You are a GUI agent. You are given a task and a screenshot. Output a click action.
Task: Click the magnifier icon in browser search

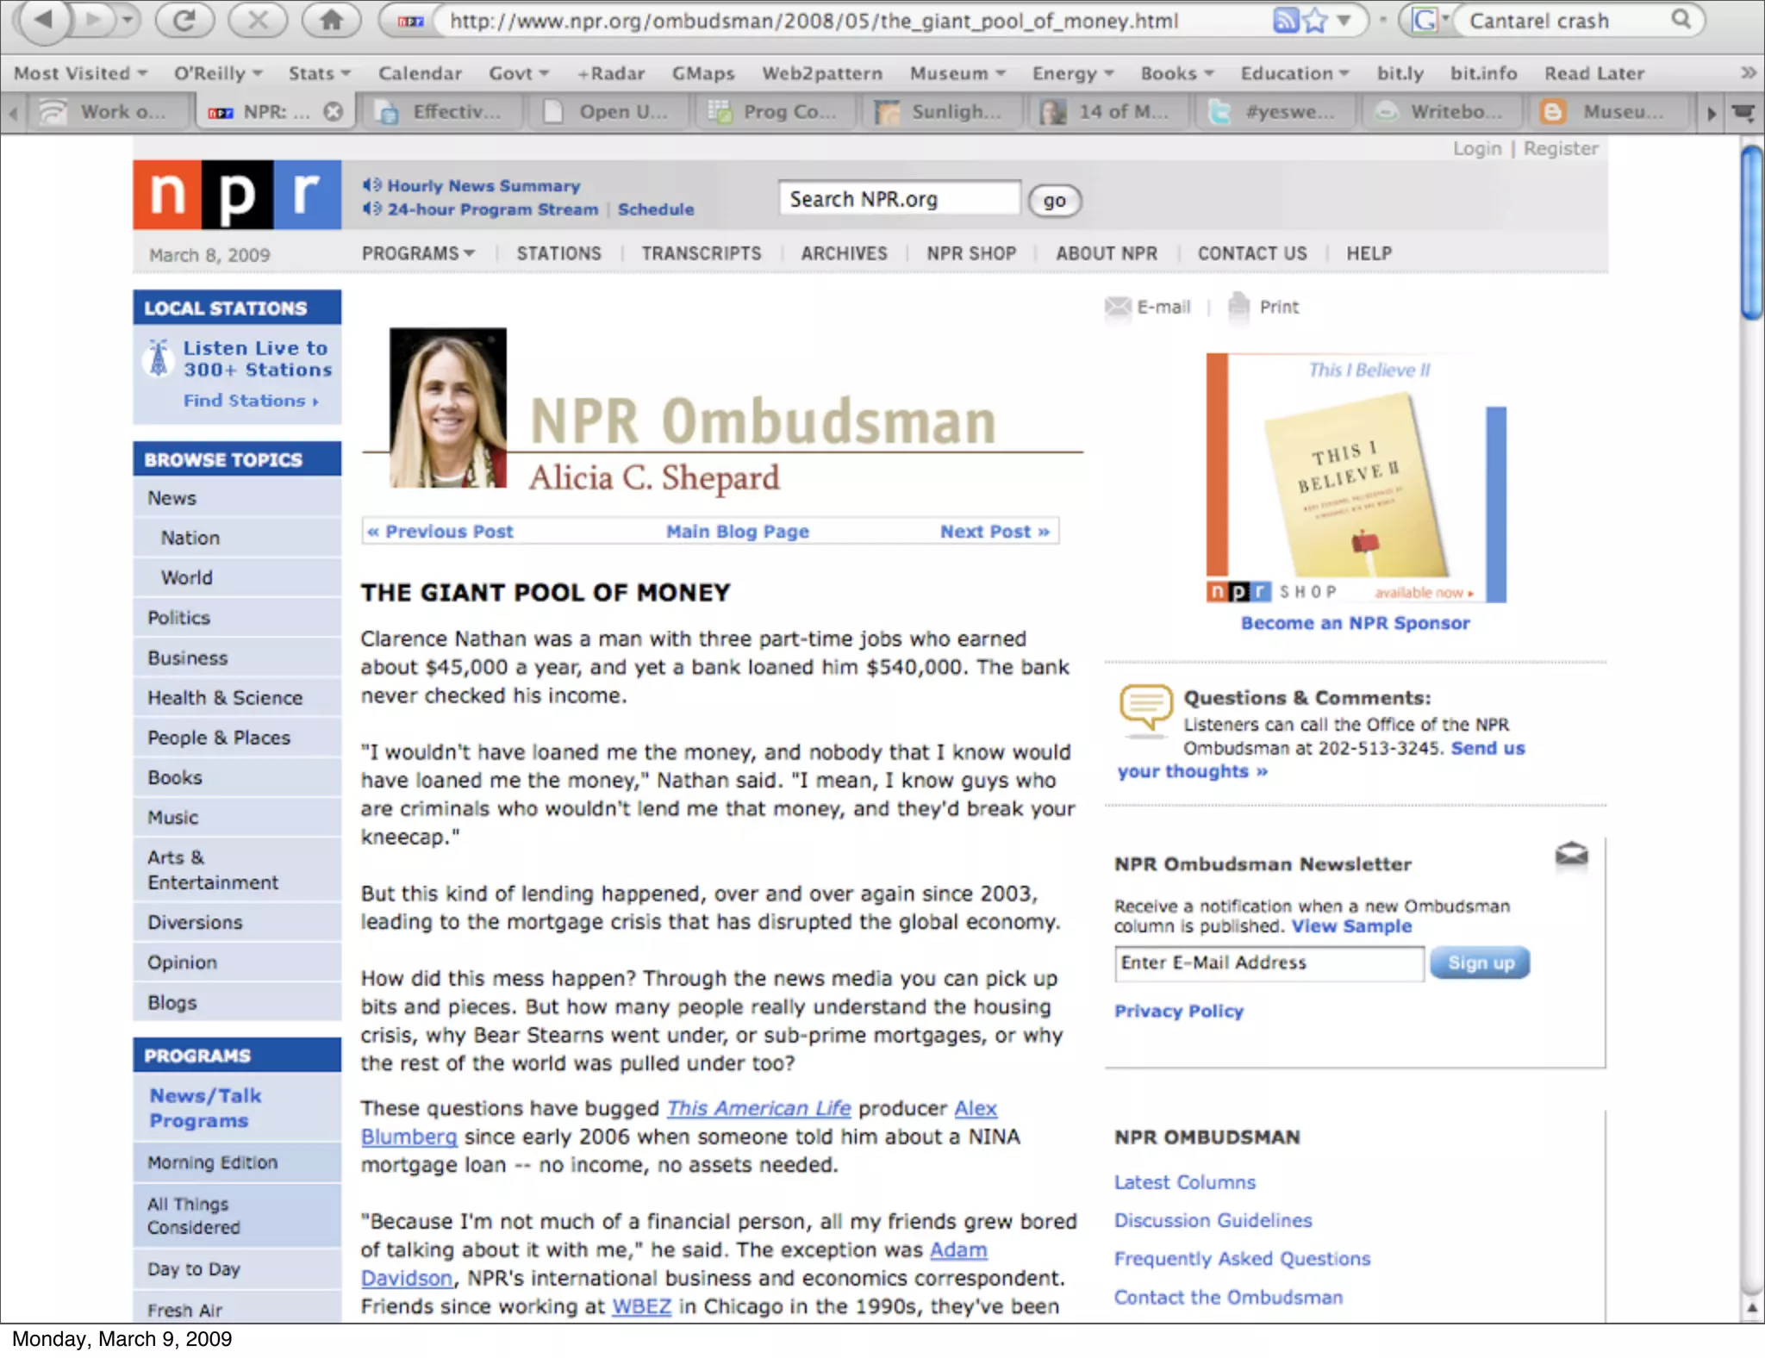click(x=1681, y=20)
